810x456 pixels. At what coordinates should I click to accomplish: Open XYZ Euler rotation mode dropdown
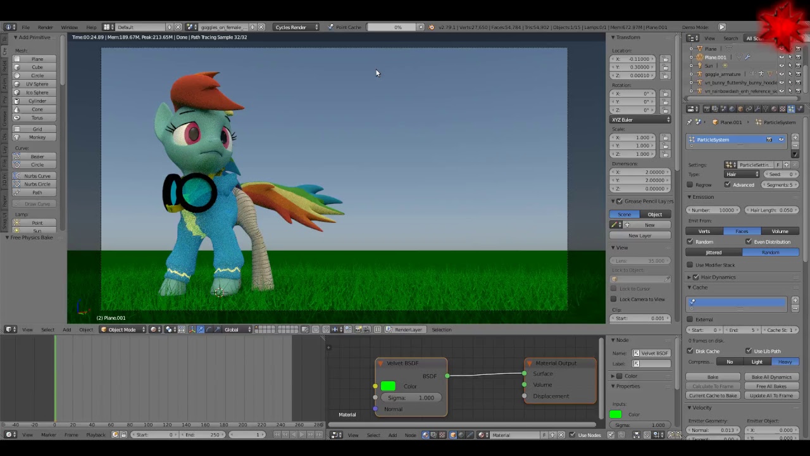640,120
